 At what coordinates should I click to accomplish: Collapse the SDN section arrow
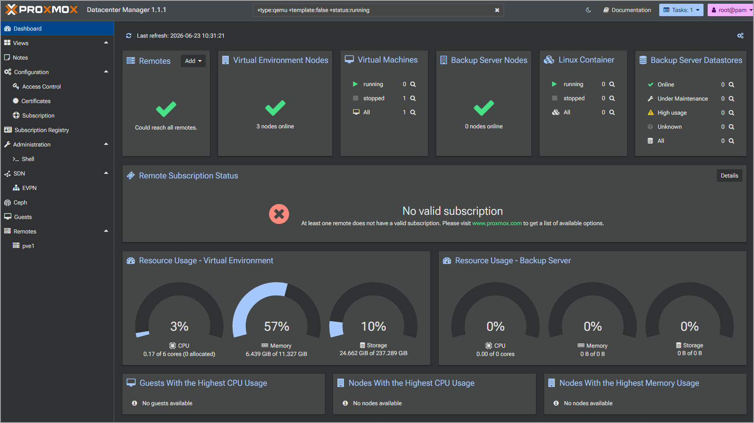[106, 173]
